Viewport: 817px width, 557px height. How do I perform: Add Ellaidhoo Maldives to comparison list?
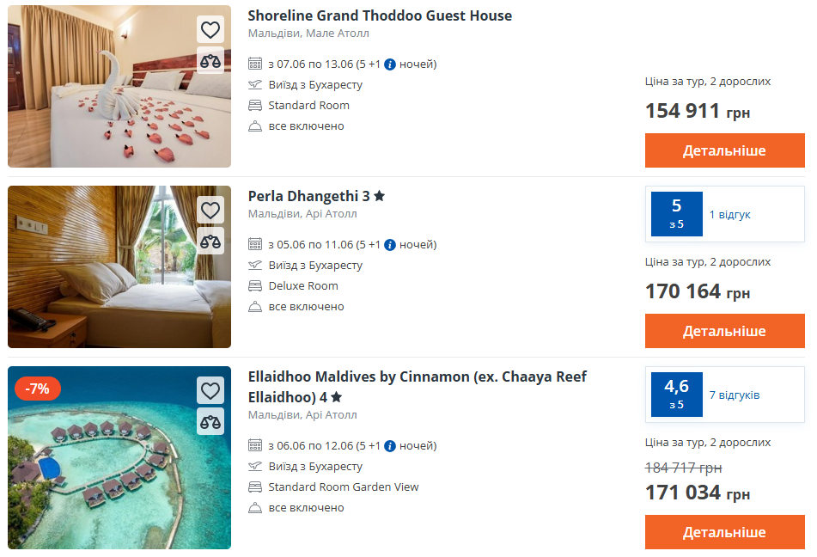pos(210,421)
